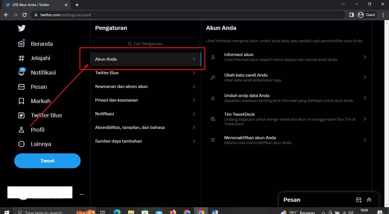Screen dimensions: 389x214
Task: Click the Tweet button
Action: tap(47, 161)
